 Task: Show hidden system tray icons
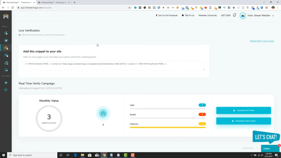tap(251, 155)
